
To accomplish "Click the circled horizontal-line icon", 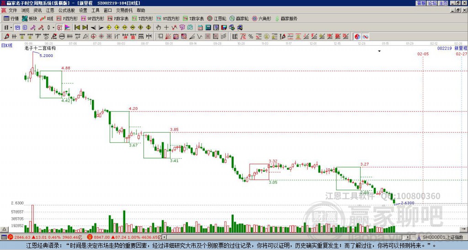I will (62, 36).
